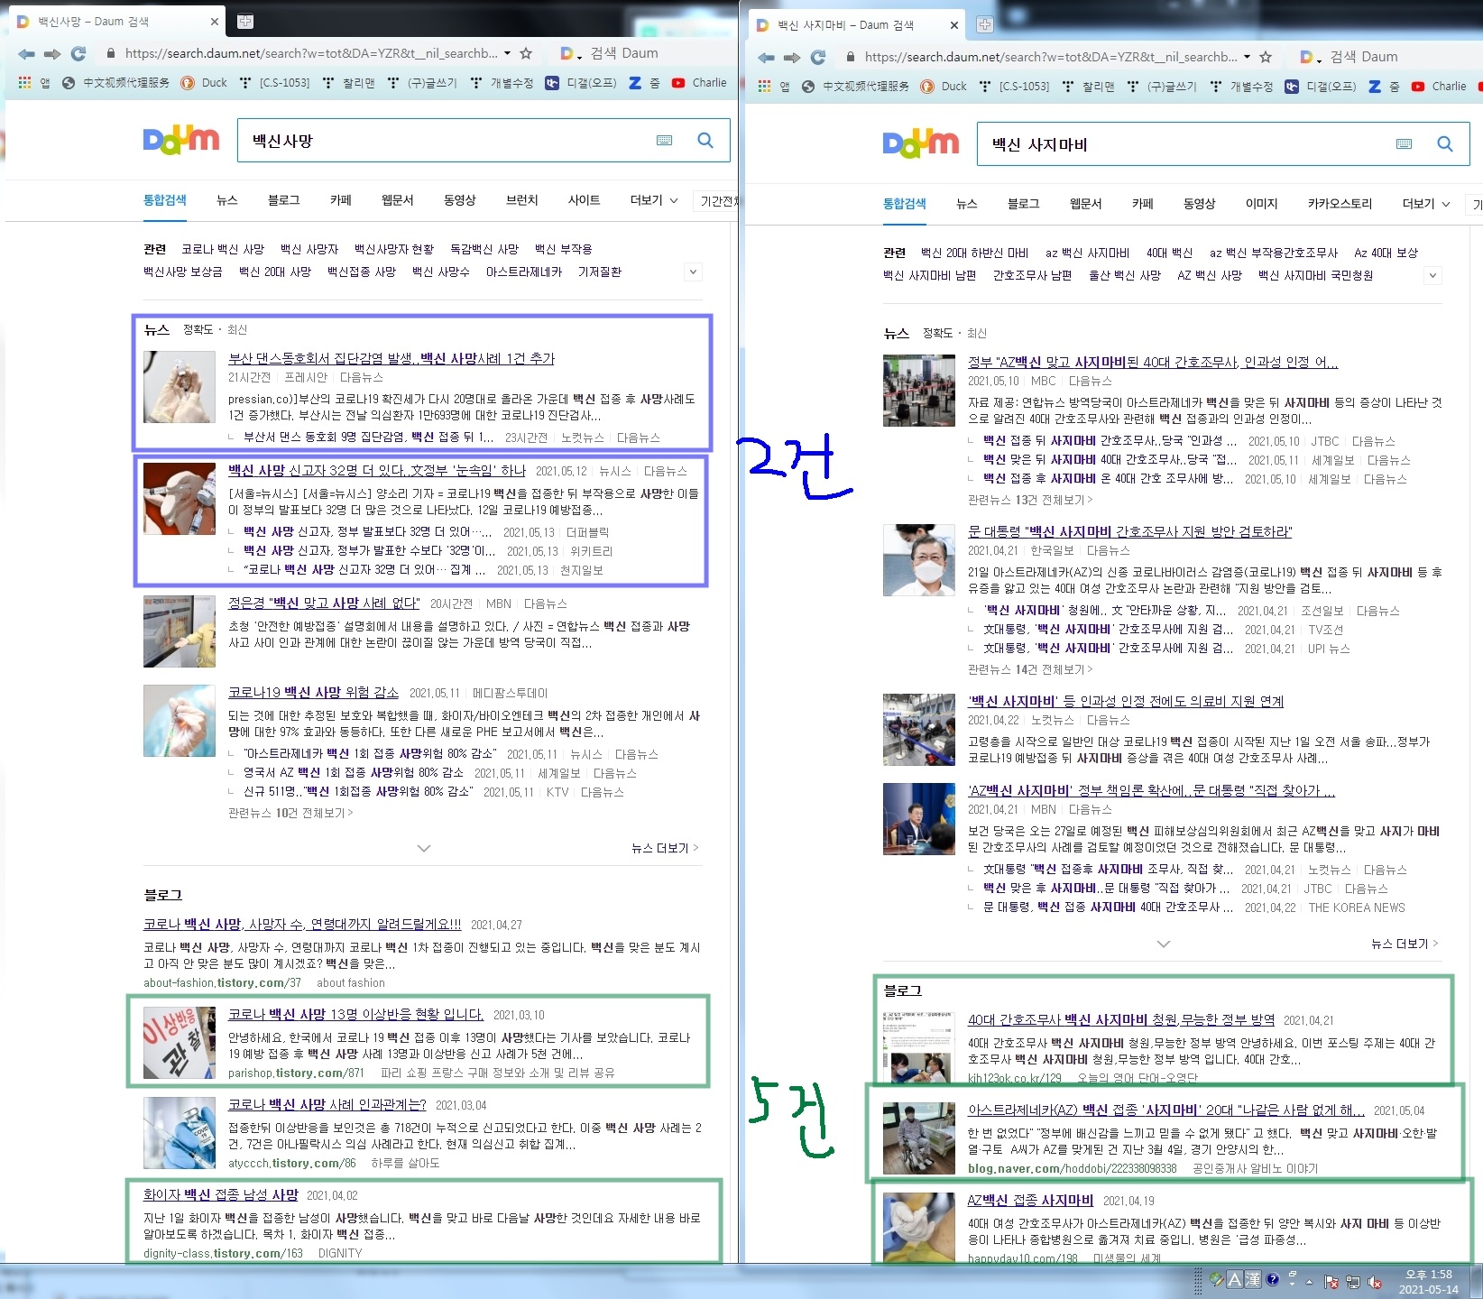This screenshot has height=1299, width=1483.
Task: Open address bar dropdown in left window
Action: (x=507, y=53)
